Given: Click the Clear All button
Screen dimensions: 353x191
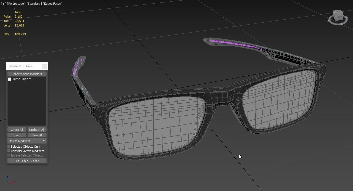Looking at the screenshot, I should [37, 135].
